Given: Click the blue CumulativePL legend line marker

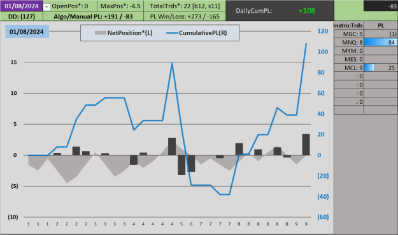Looking at the screenshot, I should 172,33.
